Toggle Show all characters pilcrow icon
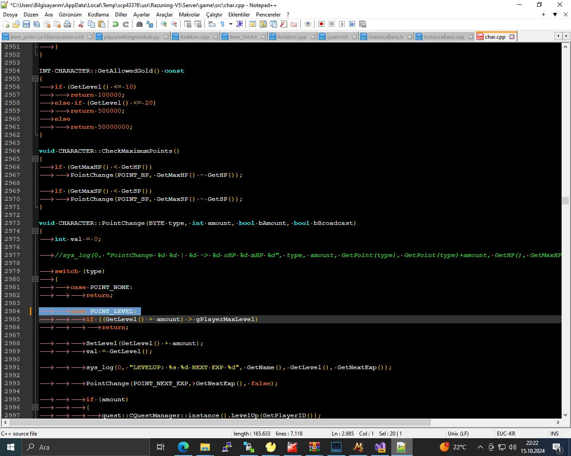This screenshot has height=456, width=571. 222,24
